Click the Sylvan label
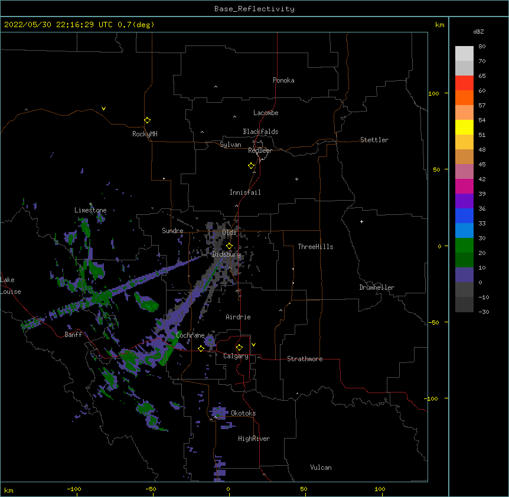Image resolution: width=509 pixels, height=497 pixels. coord(230,145)
